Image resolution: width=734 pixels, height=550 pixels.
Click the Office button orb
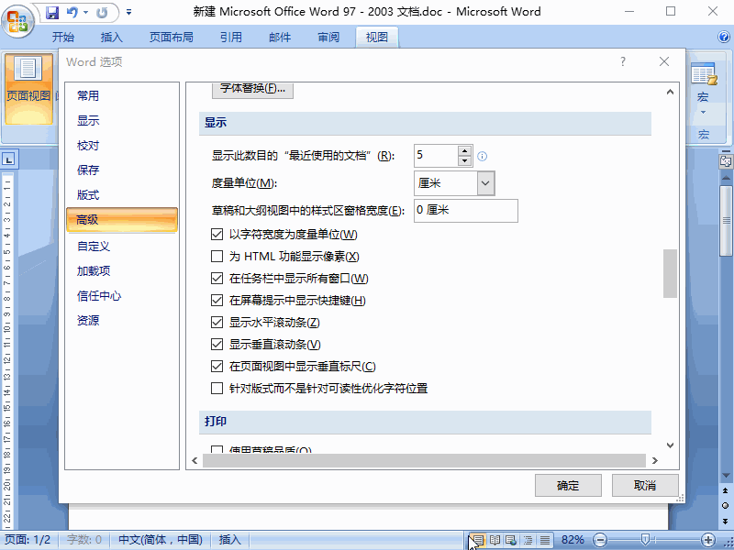(17, 20)
